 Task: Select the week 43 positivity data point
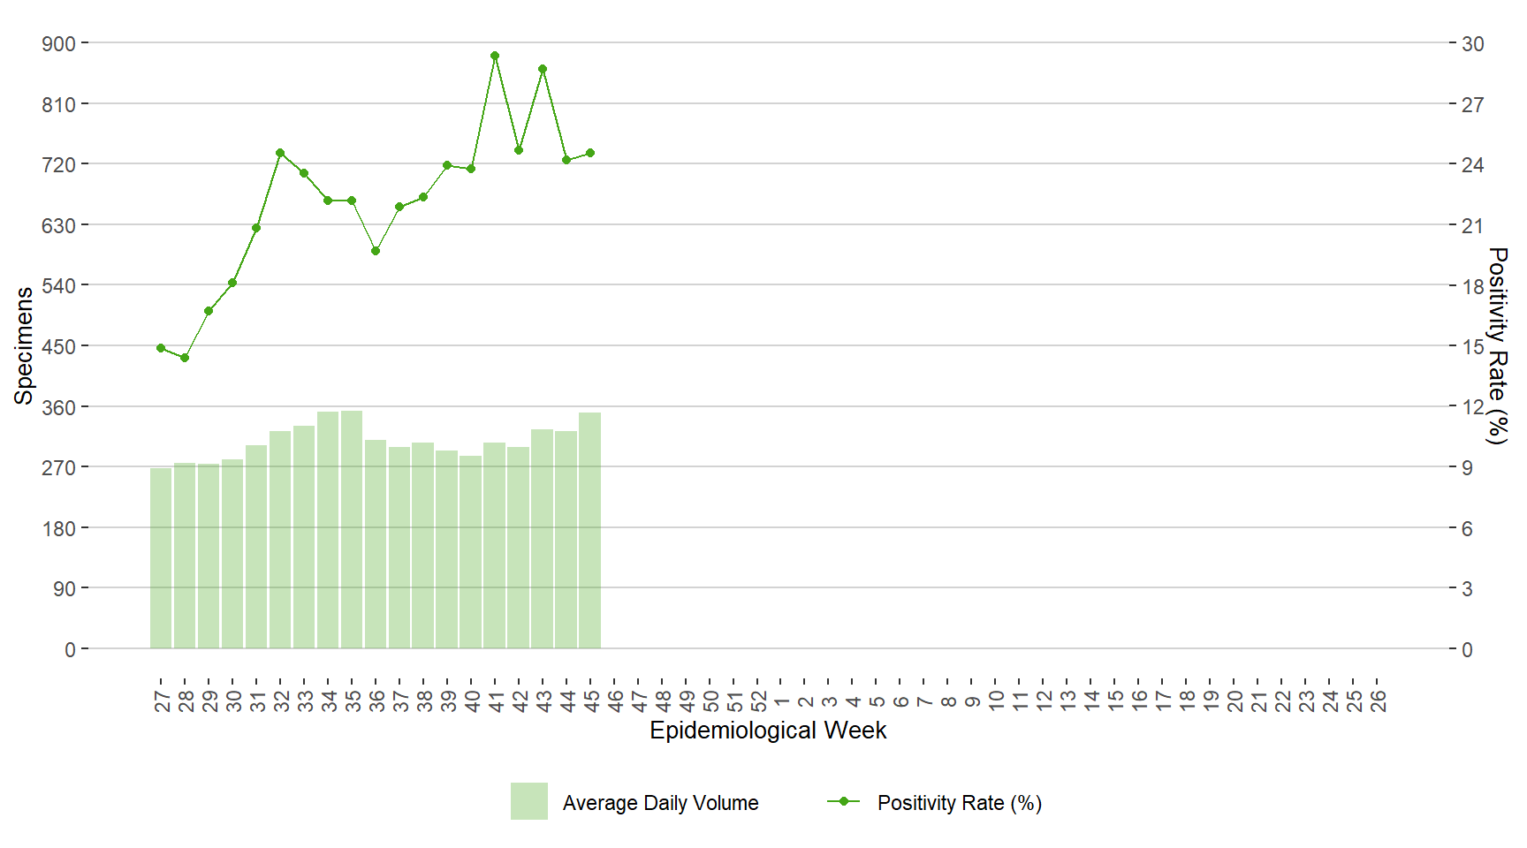pyautogui.click(x=543, y=69)
